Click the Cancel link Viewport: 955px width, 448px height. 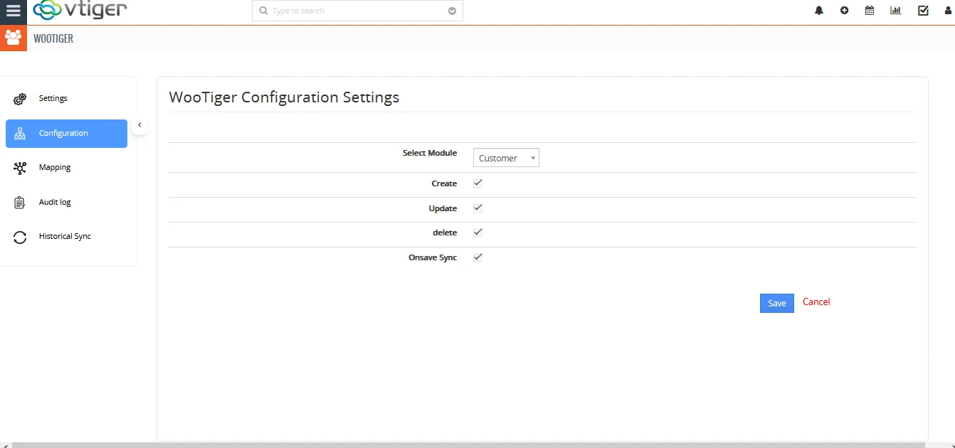816,302
